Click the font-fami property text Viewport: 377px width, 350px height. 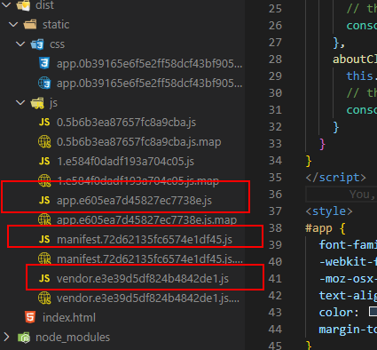click(348, 245)
